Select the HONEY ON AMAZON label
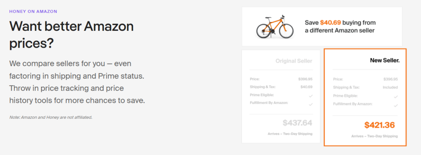This screenshot has height=155, width=421. [x=33, y=12]
